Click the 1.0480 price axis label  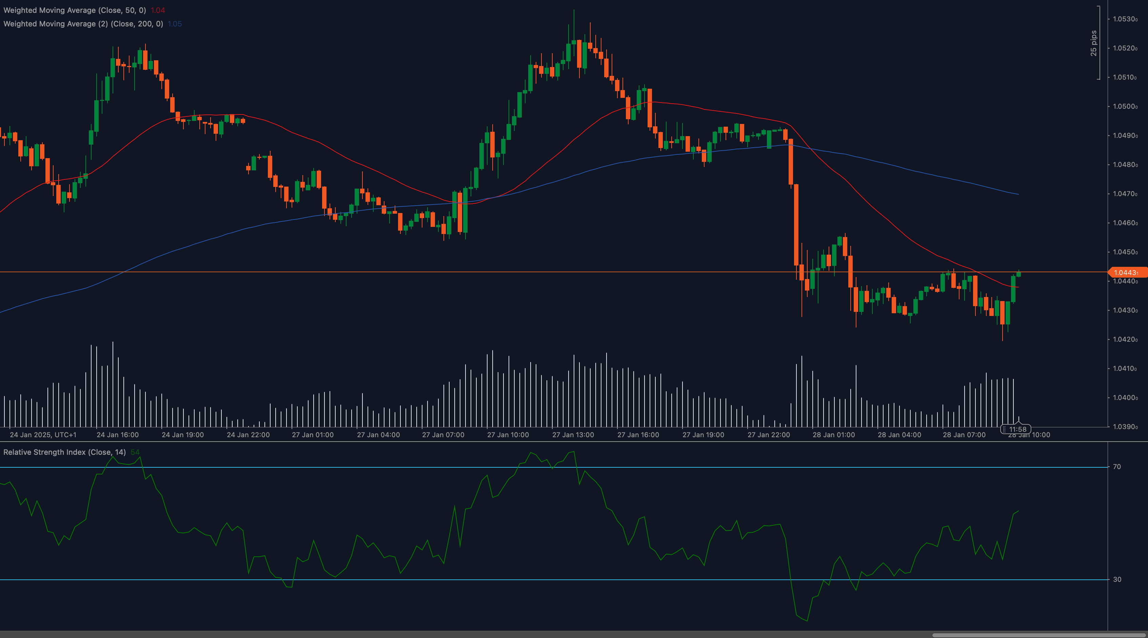(1125, 165)
